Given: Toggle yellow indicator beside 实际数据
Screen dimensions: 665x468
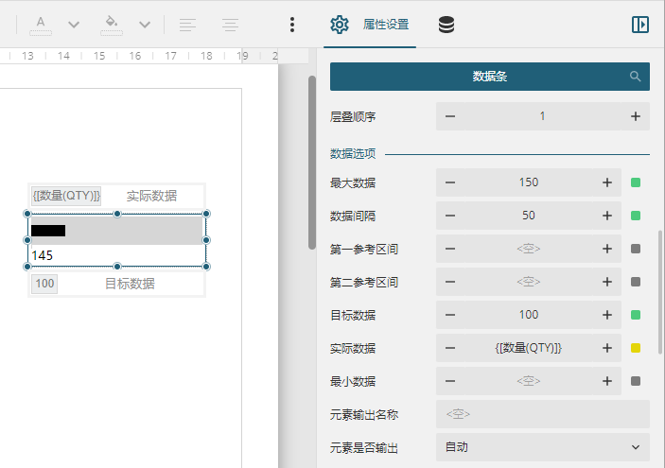Looking at the screenshot, I should [636, 348].
